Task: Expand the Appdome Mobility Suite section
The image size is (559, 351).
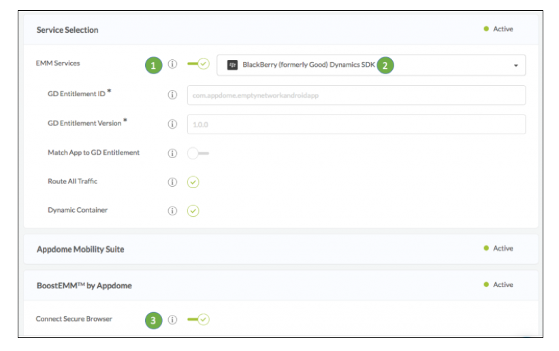Action: tap(281, 249)
